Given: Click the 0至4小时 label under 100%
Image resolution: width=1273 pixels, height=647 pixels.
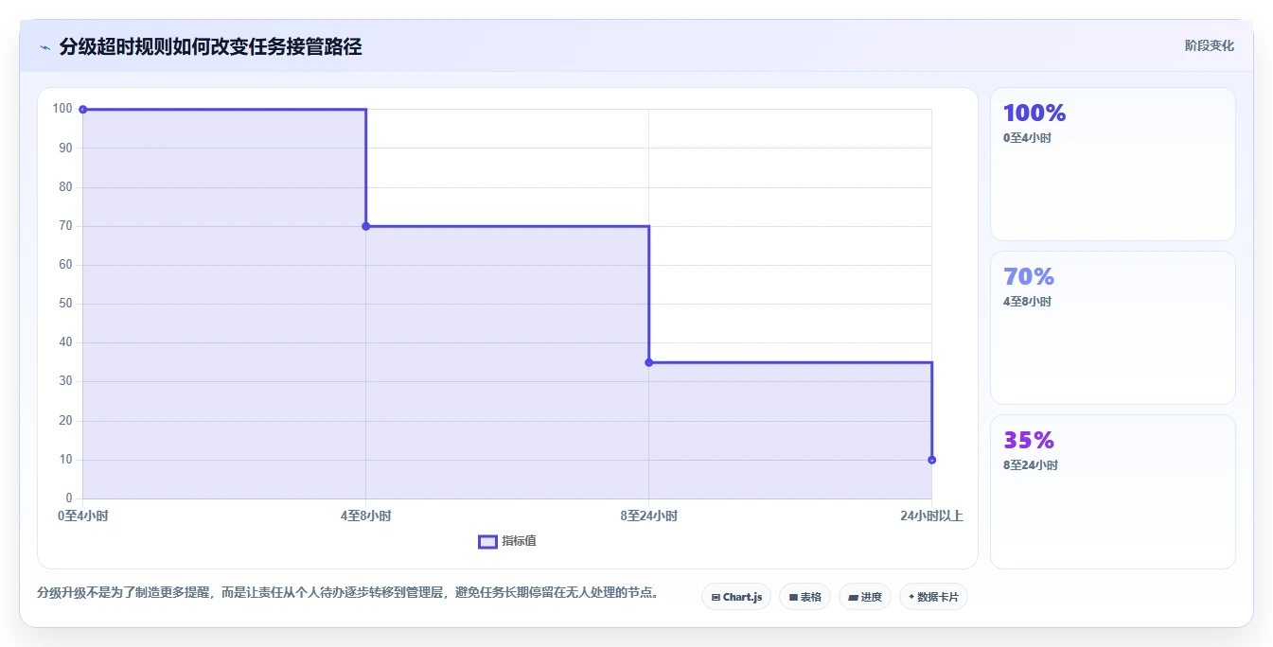Looking at the screenshot, I should click(1027, 138).
